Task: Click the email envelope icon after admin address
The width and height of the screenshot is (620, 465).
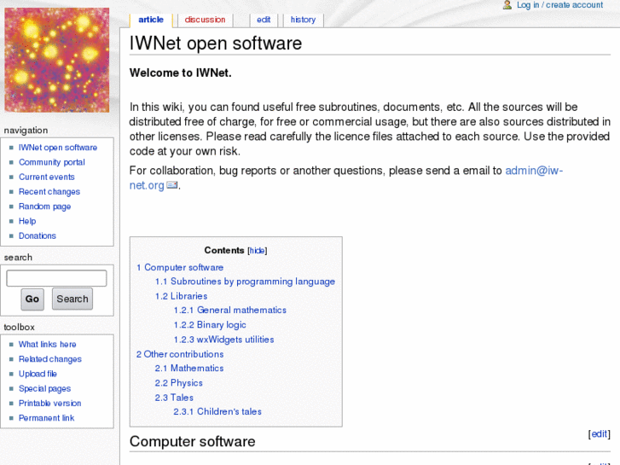Action: pyautogui.click(x=172, y=185)
